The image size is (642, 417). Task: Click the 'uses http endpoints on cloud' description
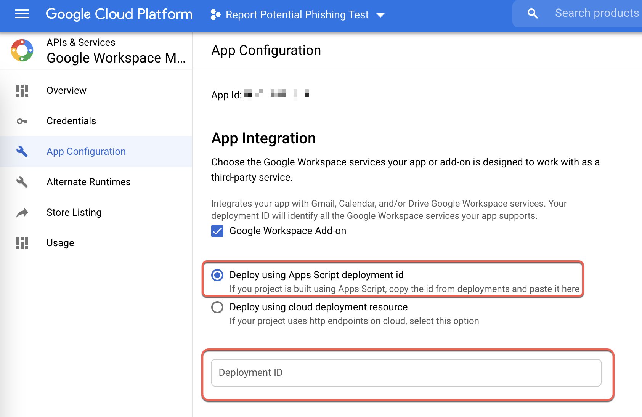coord(354,321)
